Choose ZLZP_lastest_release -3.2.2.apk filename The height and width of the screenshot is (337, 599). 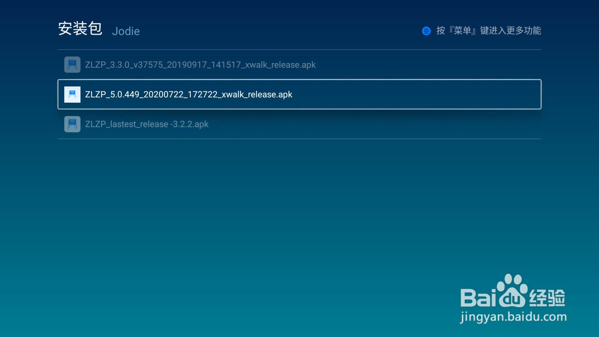click(147, 124)
